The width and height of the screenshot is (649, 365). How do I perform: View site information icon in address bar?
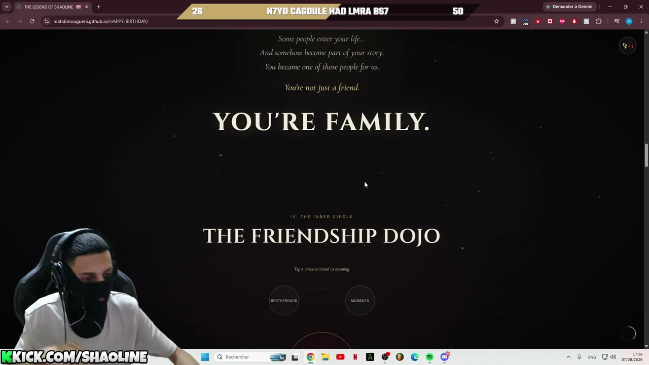(46, 21)
